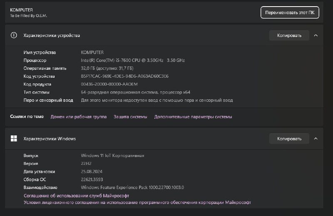Image resolution: width=333 pixels, height=216 pixels.
Task: Click the Тип системы label
Action: (x=36, y=92)
